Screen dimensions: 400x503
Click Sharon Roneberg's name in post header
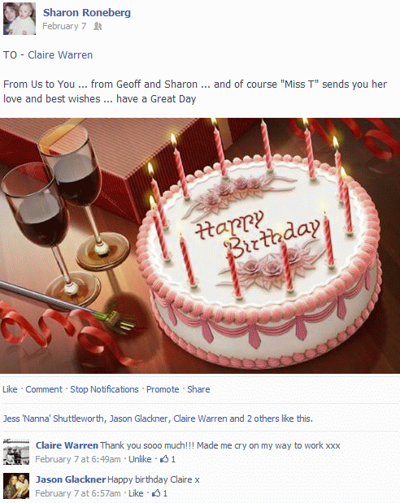click(87, 12)
